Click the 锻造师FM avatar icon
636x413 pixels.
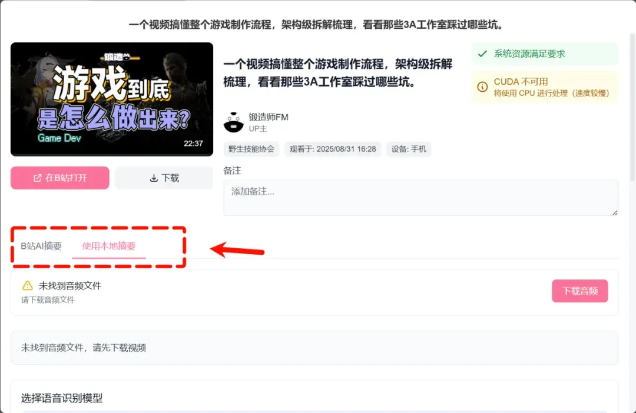point(234,122)
